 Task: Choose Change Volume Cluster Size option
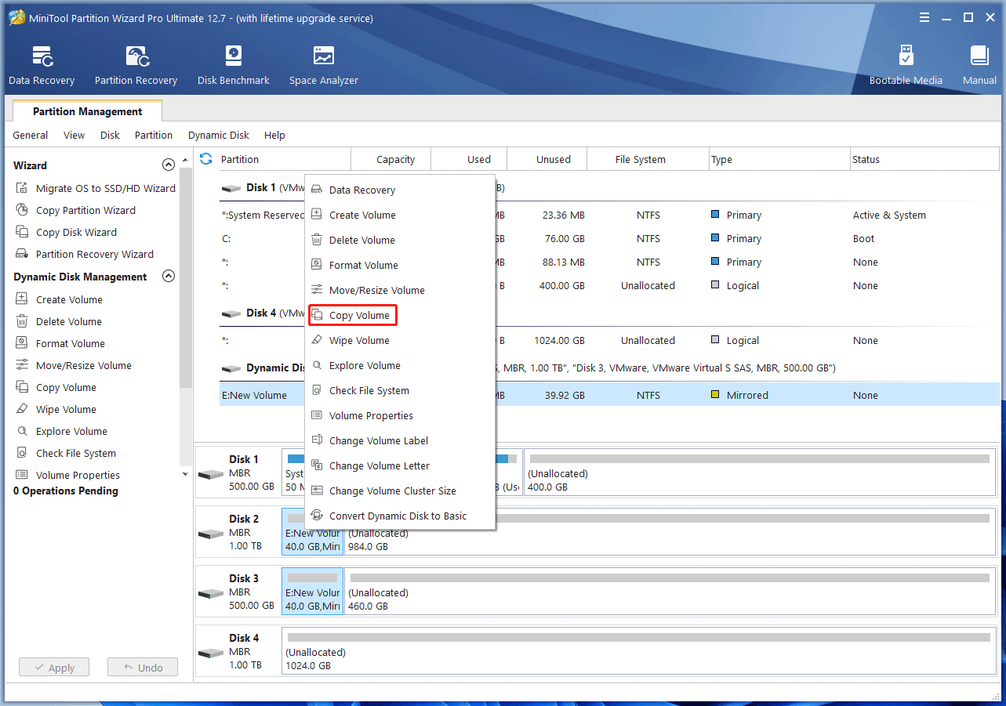(400, 491)
